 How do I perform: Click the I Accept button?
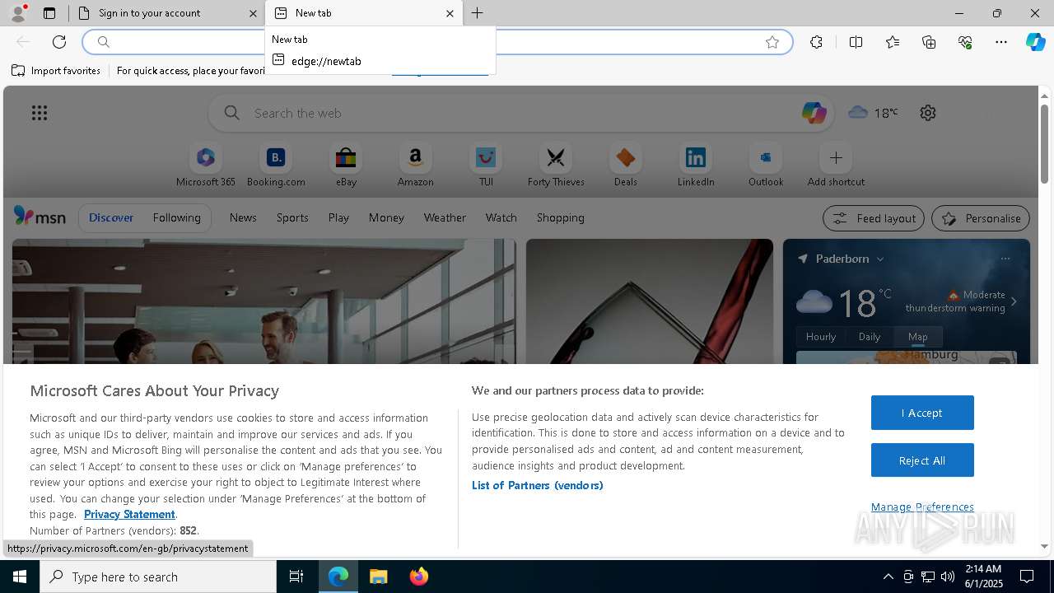922,413
